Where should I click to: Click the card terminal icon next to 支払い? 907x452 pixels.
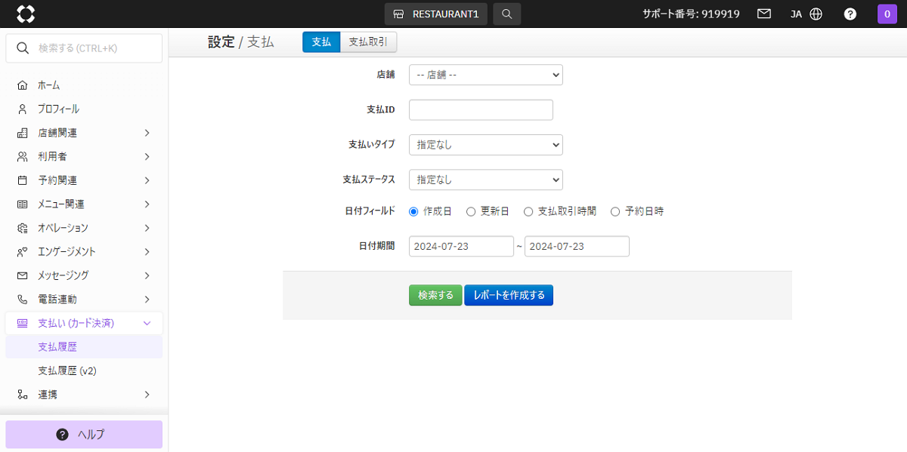tap(22, 323)
